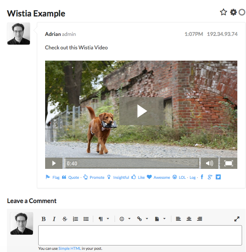This screenshot has height=252, width=246.
Task: Open the Simple HTML help link
Action: pyautogui.click(x=70, y=249)
